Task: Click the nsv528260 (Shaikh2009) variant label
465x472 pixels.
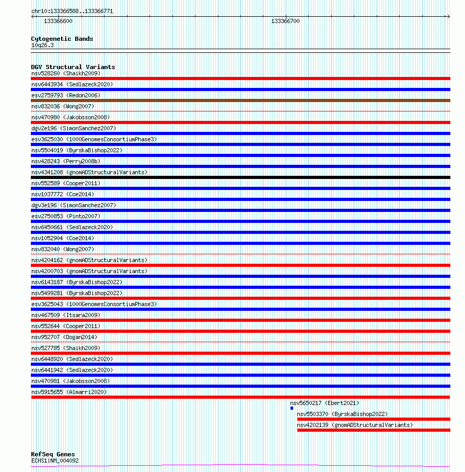Action: coord(66,73)
